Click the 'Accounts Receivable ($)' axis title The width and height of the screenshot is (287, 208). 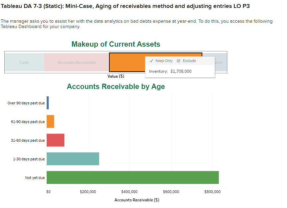[137, 200]
